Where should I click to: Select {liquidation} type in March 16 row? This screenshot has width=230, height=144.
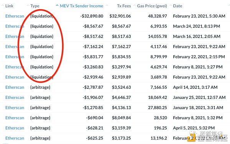click(42, 36)
